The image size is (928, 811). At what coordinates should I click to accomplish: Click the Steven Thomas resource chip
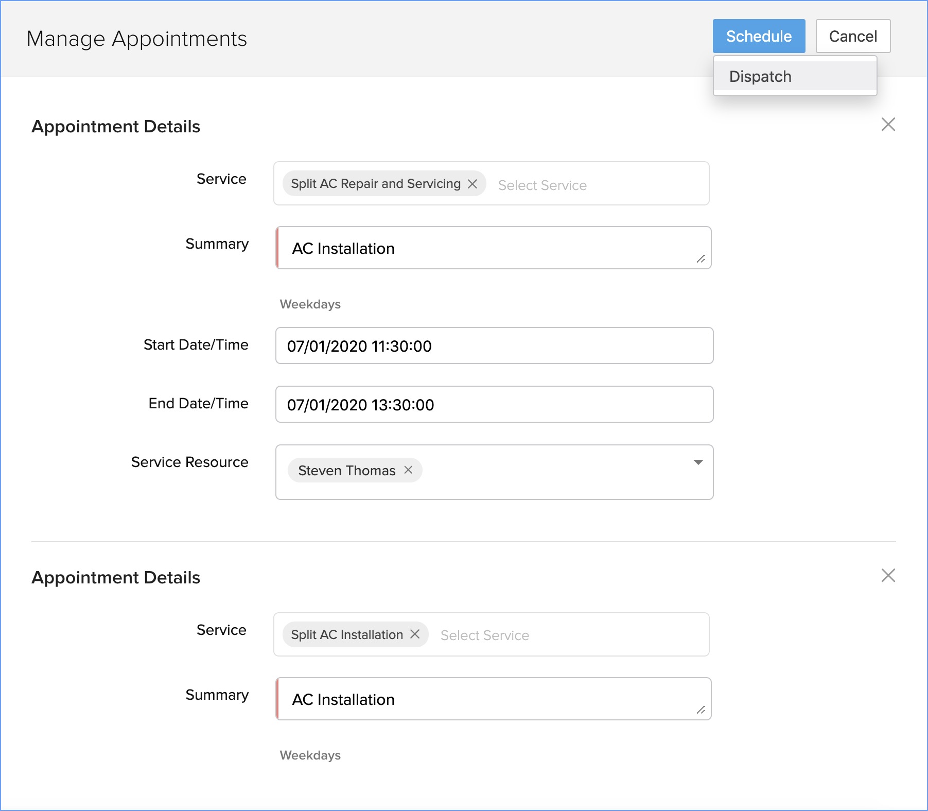[346, 471]
